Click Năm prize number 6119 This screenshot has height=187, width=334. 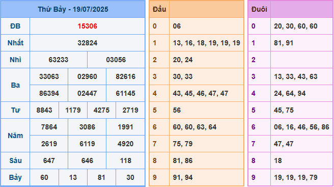tap(87, 144)
